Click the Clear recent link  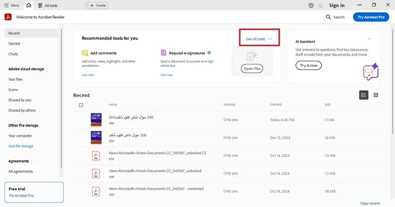pyautogui.click(x=370, y=203)
